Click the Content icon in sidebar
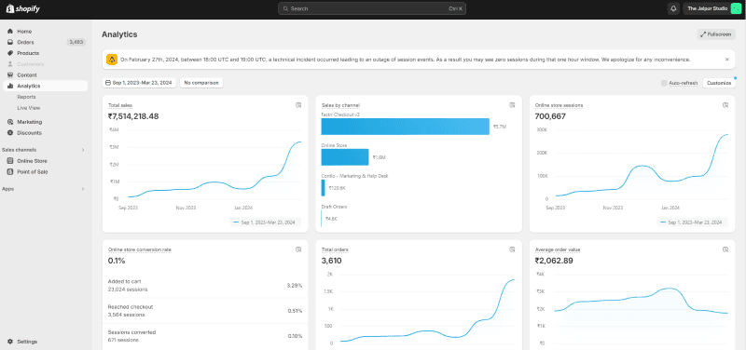 click(10, 75)
